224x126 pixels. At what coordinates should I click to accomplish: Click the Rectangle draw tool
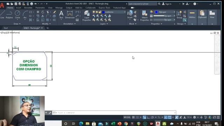30,12
